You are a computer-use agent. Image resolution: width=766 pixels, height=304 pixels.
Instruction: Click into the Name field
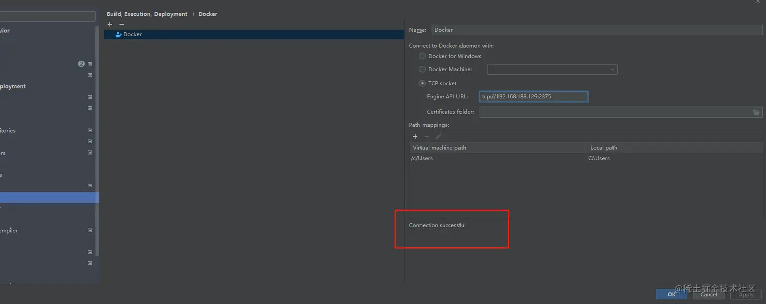coord(597,30)
